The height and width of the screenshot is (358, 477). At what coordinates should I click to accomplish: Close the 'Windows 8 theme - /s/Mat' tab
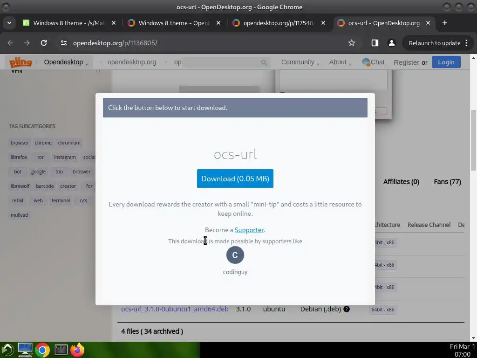click(x=114, y=23)
